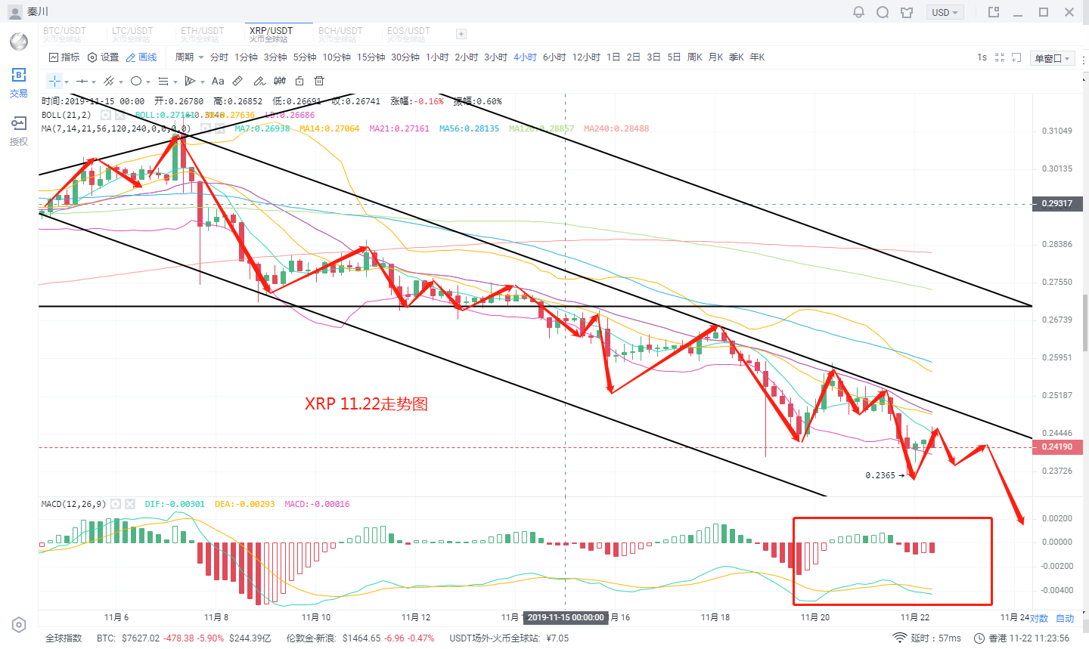
Task: Switch to the BCH/USDT tab
Action: (x=340, y=34)
